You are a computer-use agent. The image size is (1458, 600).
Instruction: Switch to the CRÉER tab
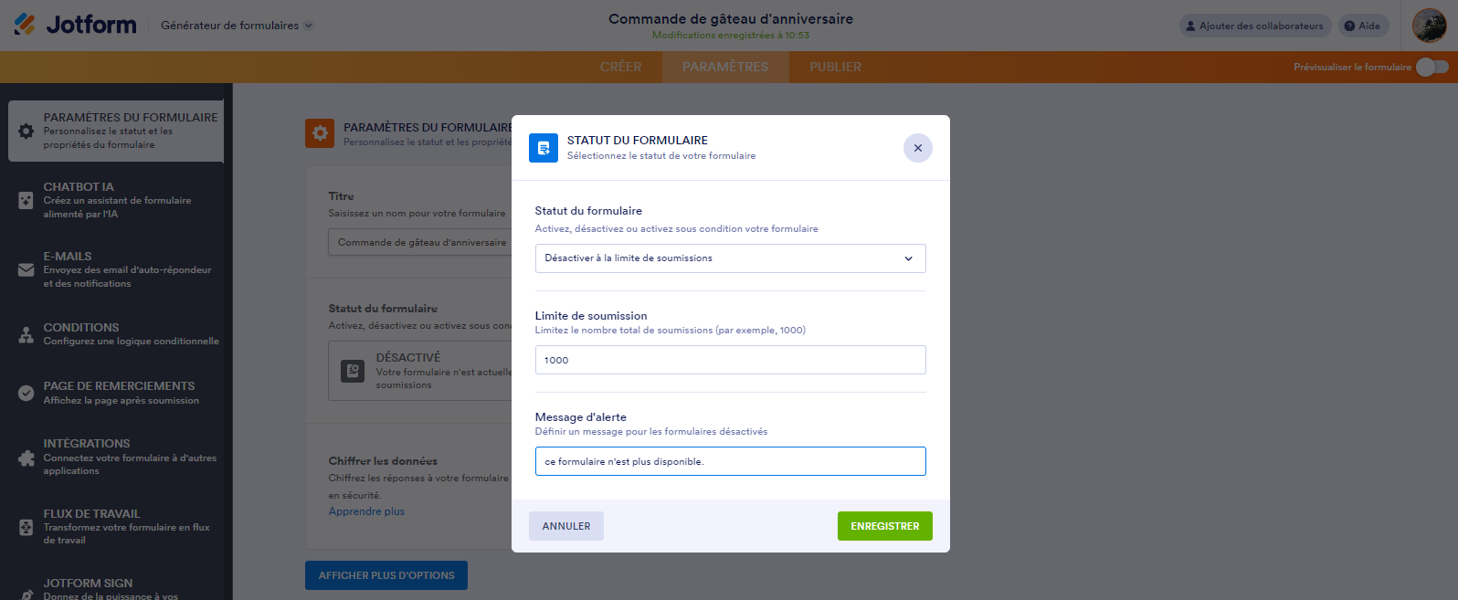click(620, 67)
